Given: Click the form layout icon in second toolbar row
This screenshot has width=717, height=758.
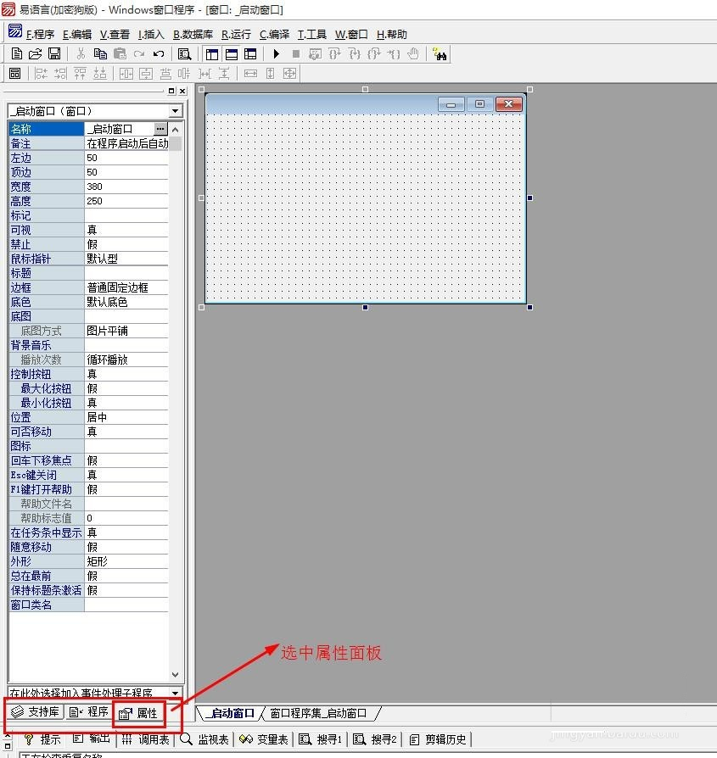Looking at the screenshot, I should [14, 74].
